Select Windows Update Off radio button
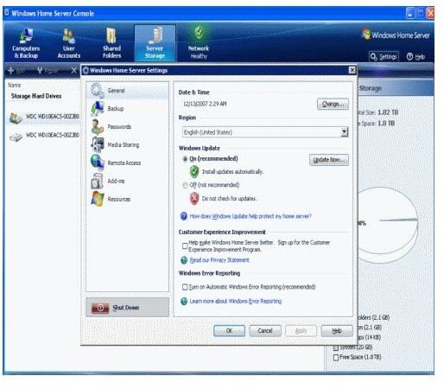This screenshot has height=389, width=444. [x=185, y=185]
